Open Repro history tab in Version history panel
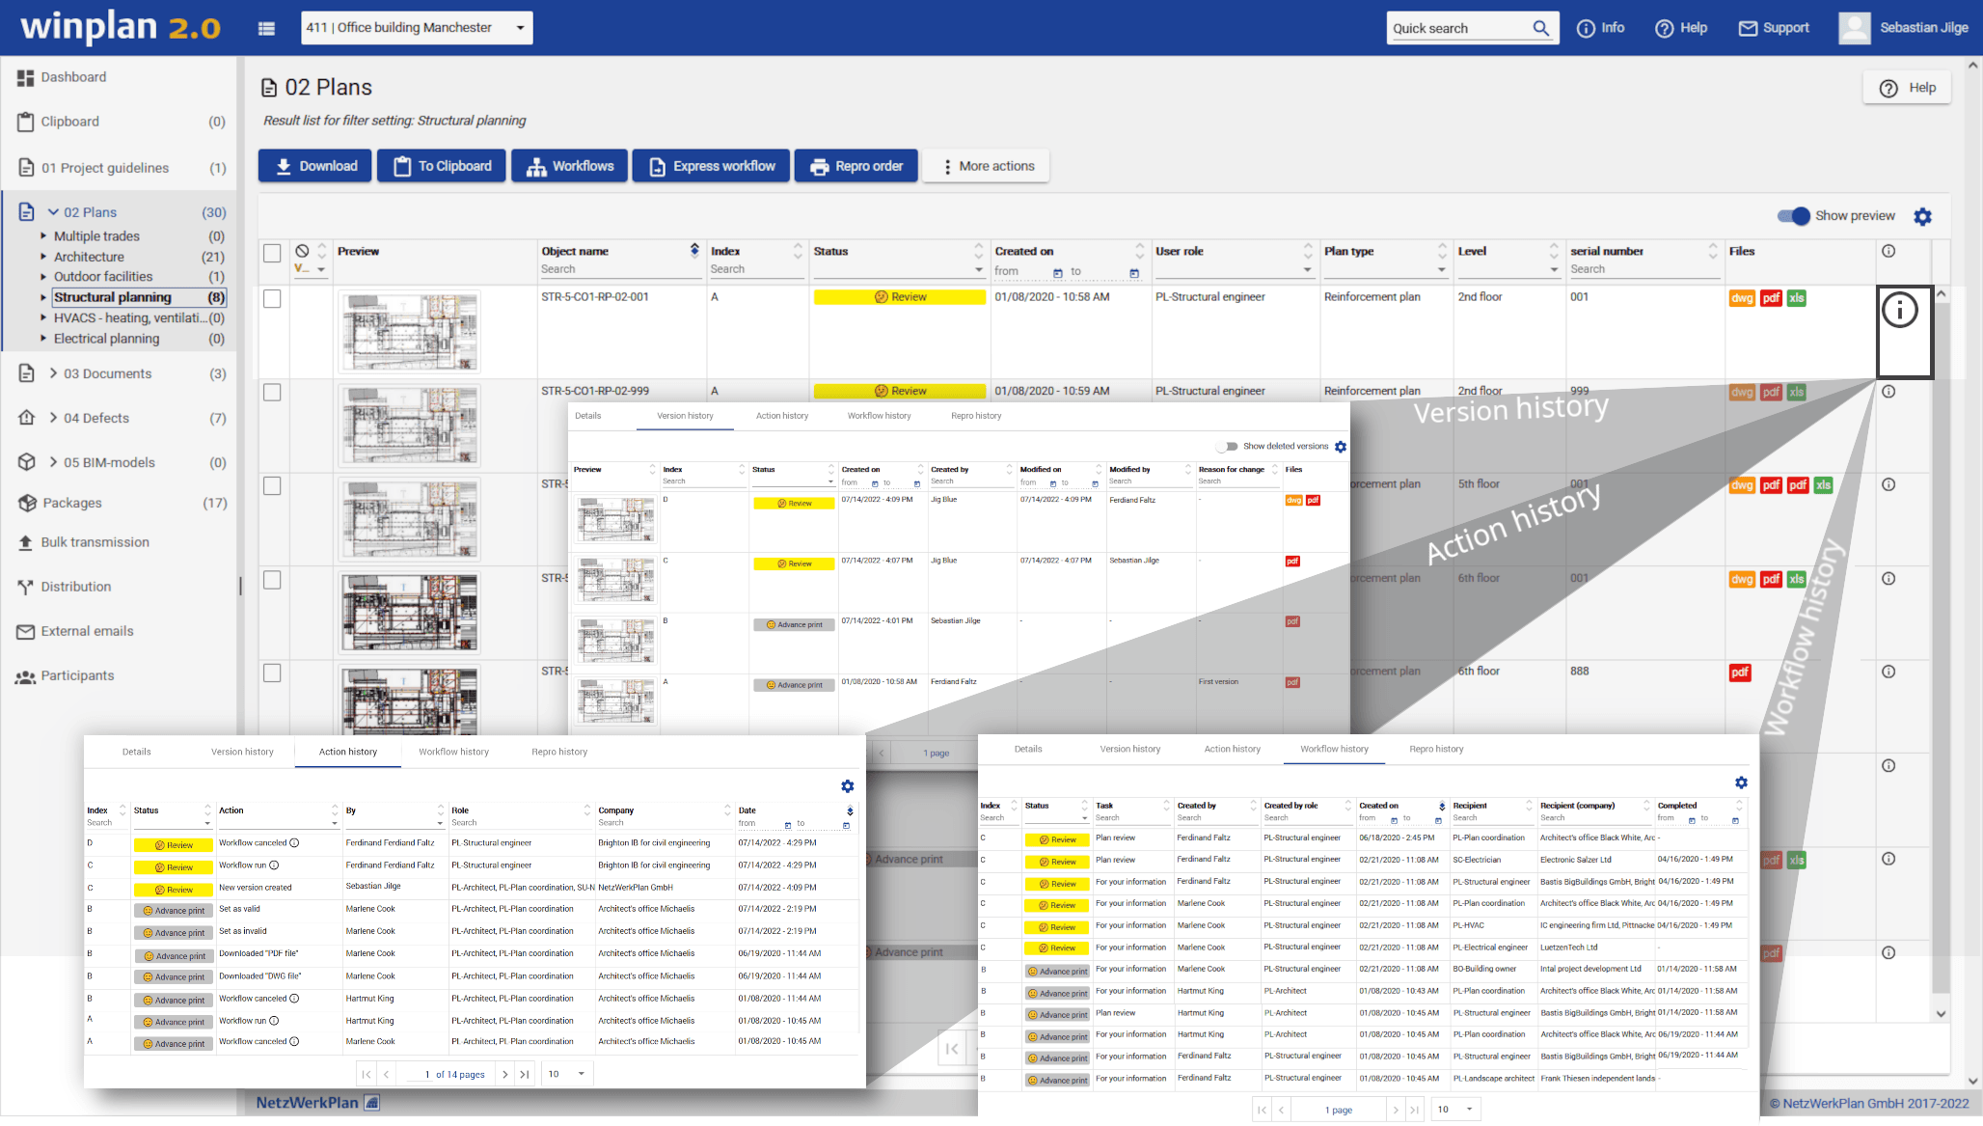 pos(976,416)
